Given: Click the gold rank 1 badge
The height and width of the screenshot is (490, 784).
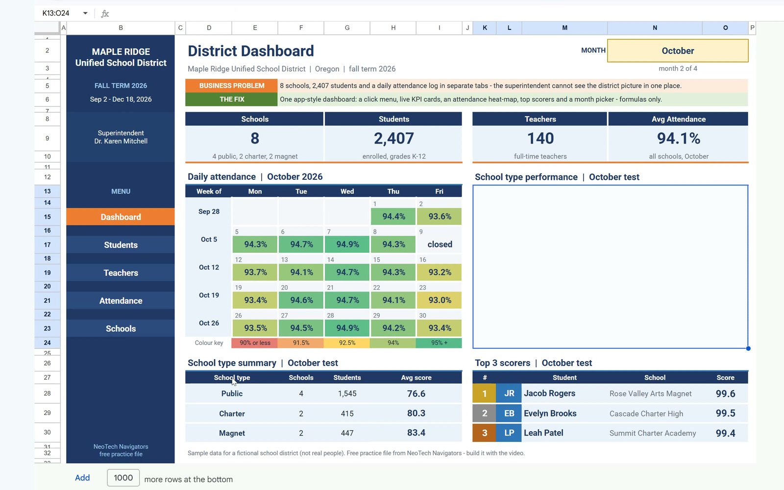Looking at the screenshot, I should [485, 393].
